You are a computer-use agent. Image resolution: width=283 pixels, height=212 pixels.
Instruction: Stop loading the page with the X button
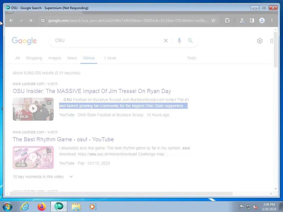[31, 20]
